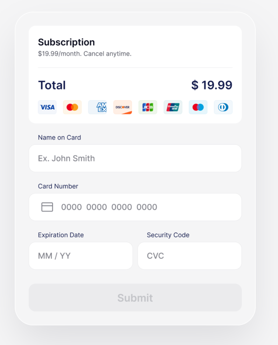Select the Visa payment icon

coord(47,107)
